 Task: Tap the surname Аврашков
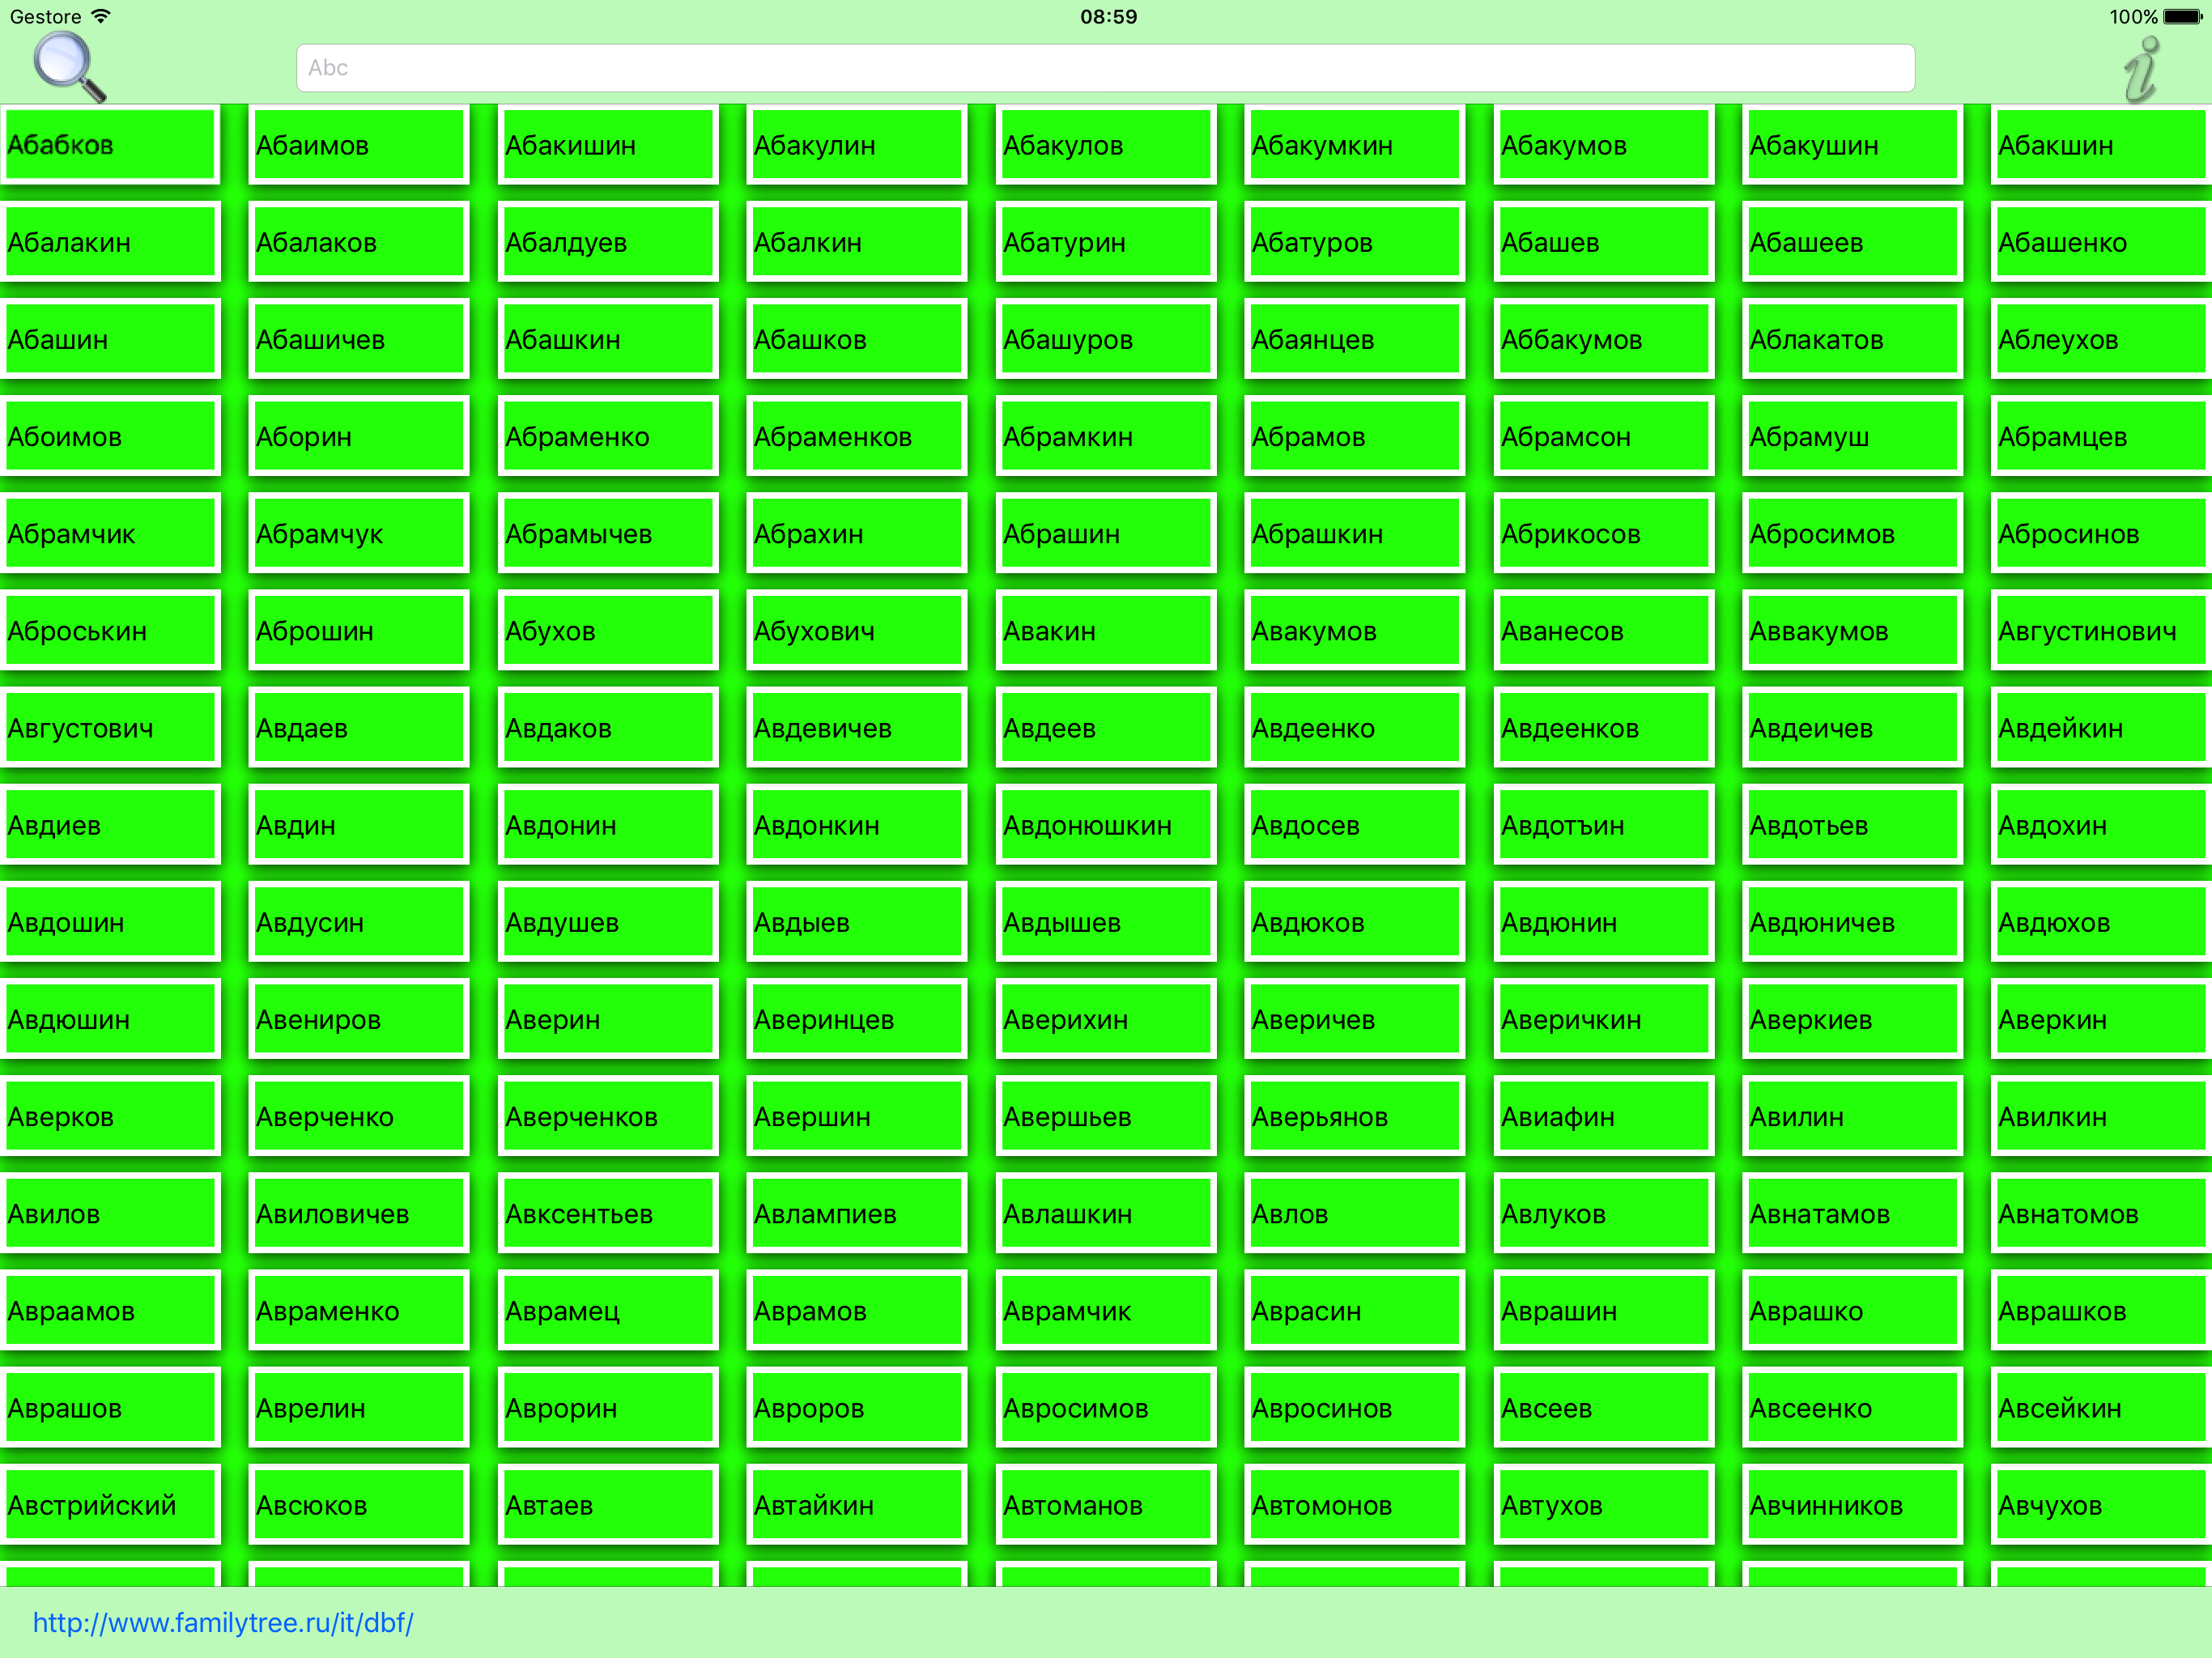2101,1310
